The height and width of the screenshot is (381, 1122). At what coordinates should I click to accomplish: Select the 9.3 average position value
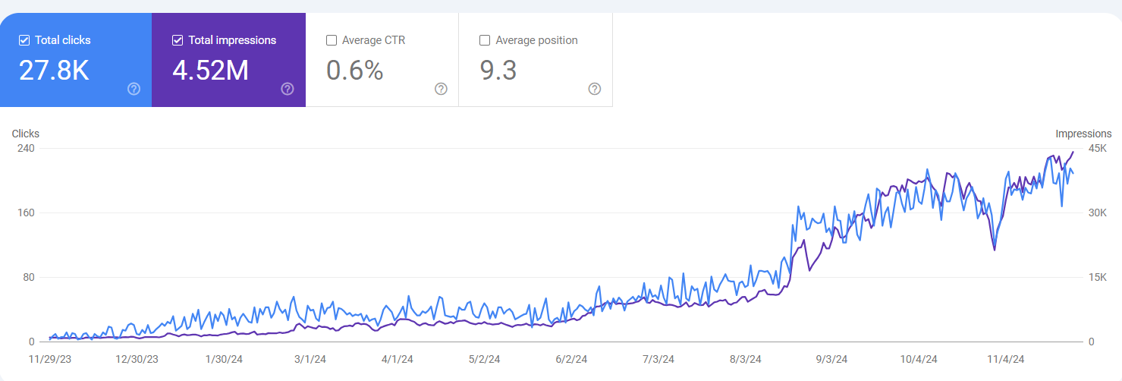click(498, 71)
